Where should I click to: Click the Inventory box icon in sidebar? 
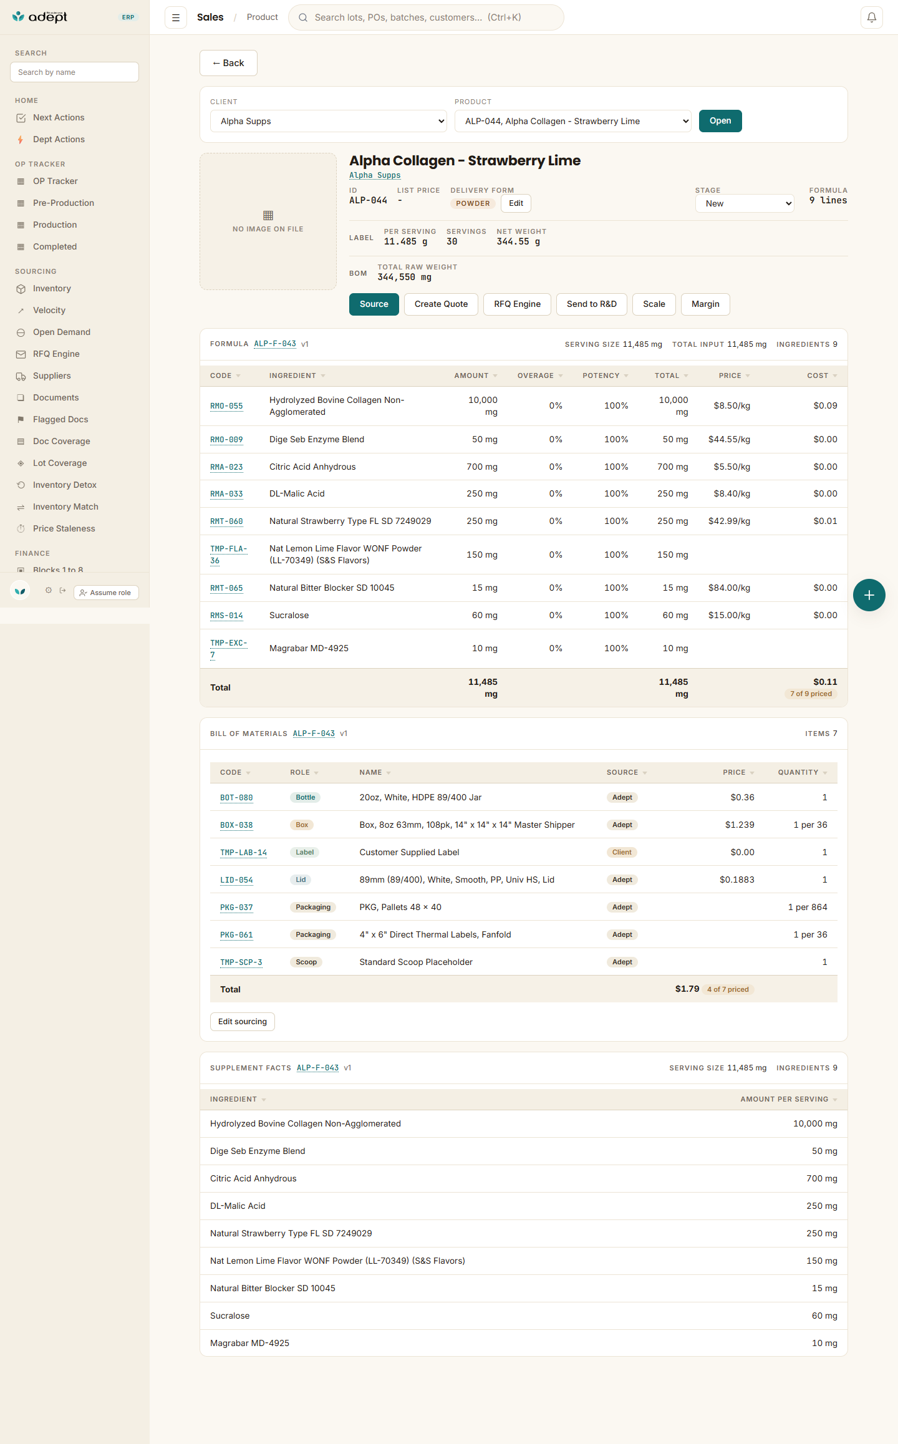click(x=21, y=289)
